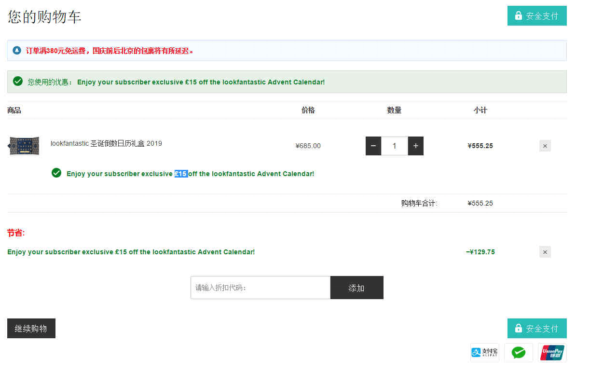This screenshot has width=603, height=372.
Task: Click the 节省 savings heading
Action: [16, 233]
